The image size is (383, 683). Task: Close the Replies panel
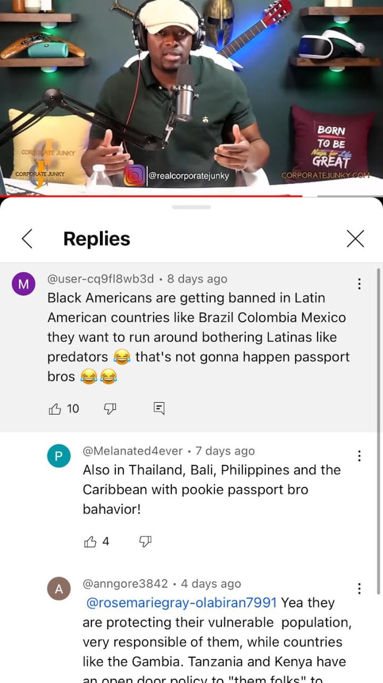355,239
